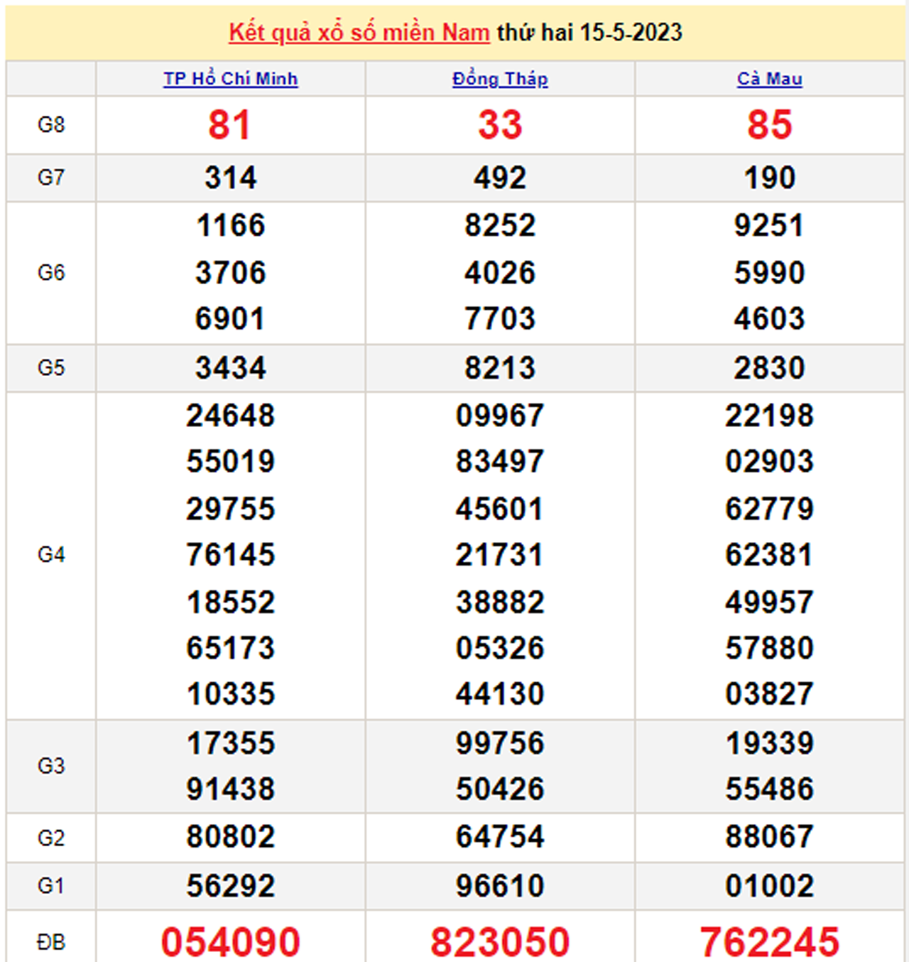Click G4 number 18552
909x962 pixels.
230,602
